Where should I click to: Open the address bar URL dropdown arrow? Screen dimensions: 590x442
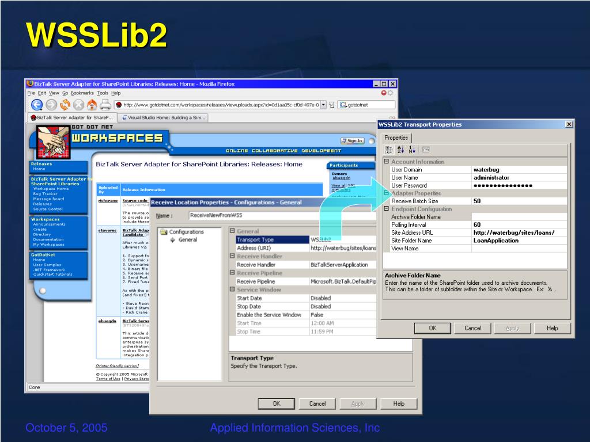(x=323, y=105)
